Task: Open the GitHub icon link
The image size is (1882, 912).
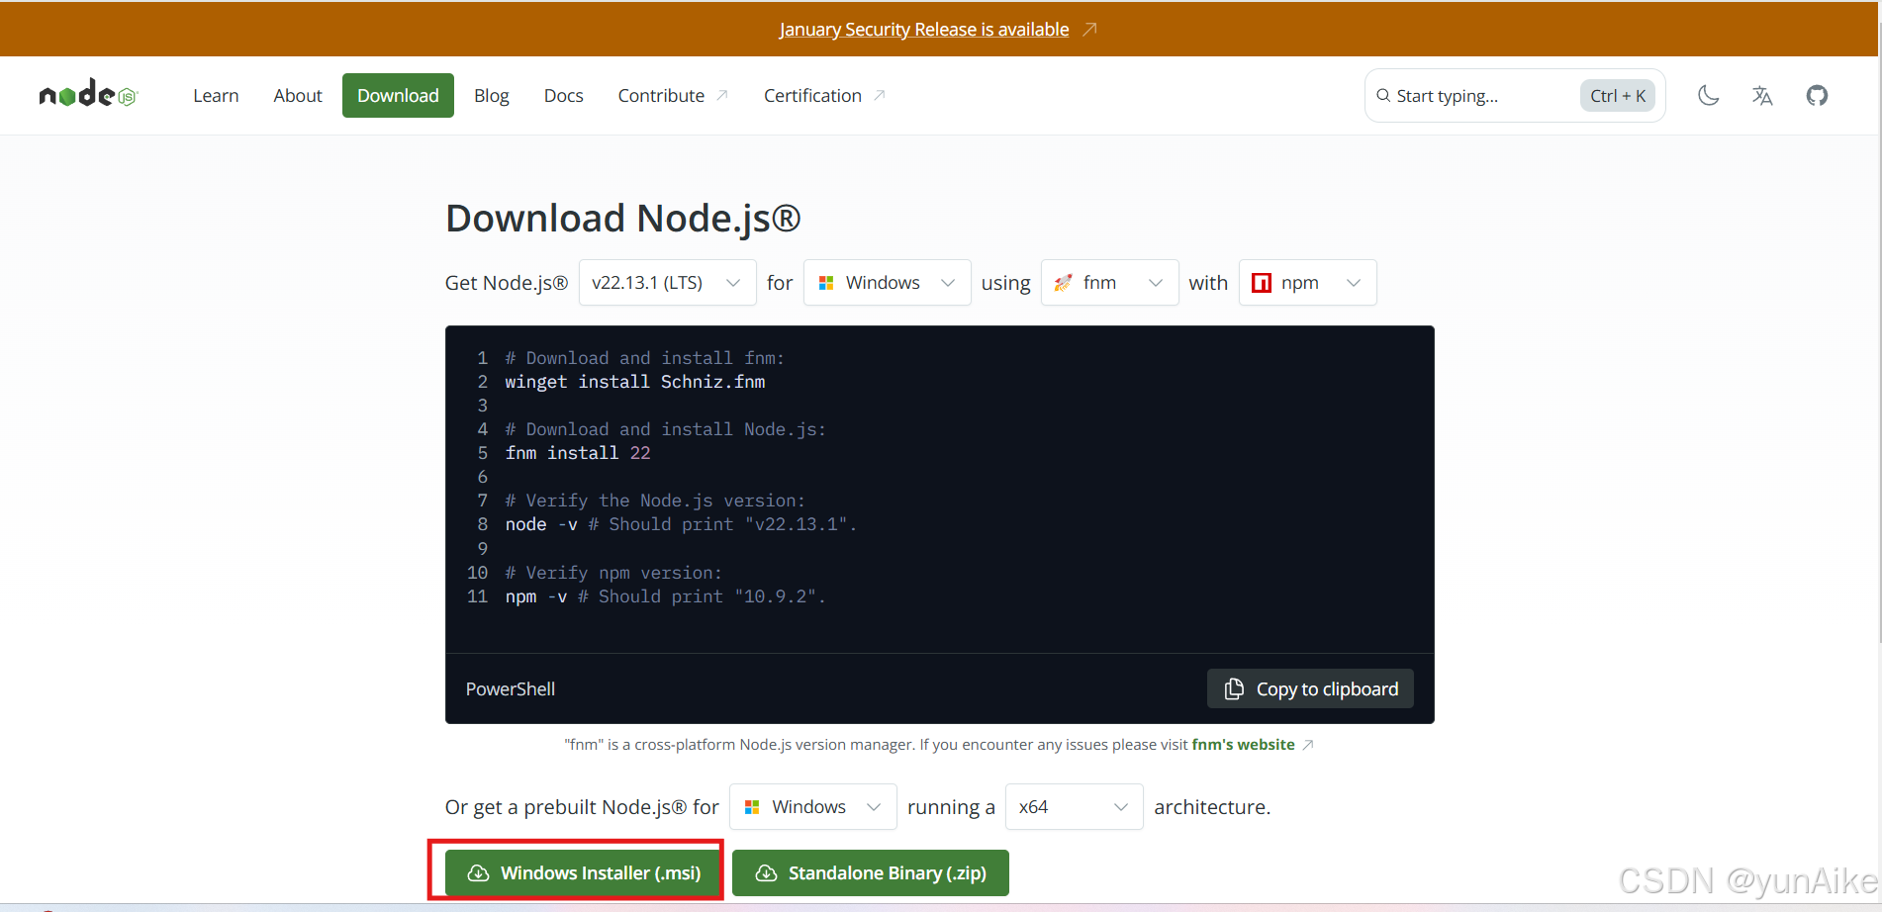Action: pos(1817,95)
